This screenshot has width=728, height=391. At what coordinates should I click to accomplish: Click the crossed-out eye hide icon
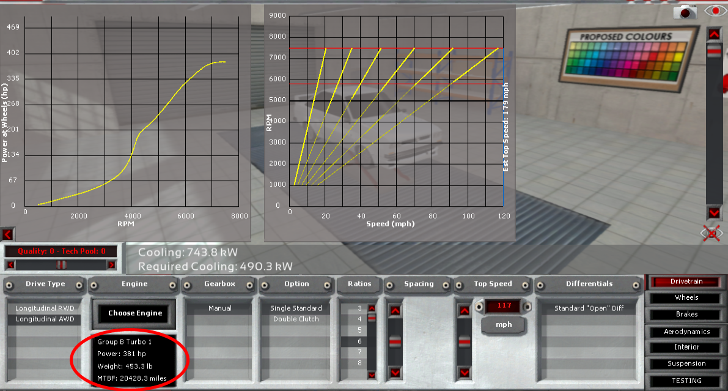(x=712, y=233)
